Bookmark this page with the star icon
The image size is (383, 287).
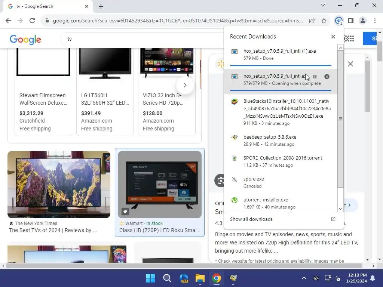pos(324,21)
